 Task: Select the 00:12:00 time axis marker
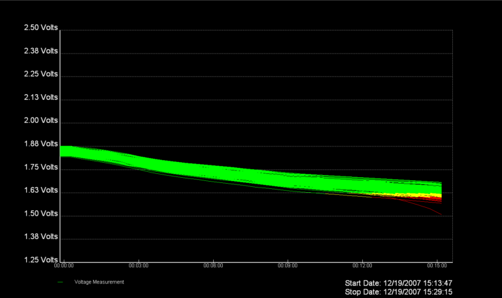[x=362, y=266]
